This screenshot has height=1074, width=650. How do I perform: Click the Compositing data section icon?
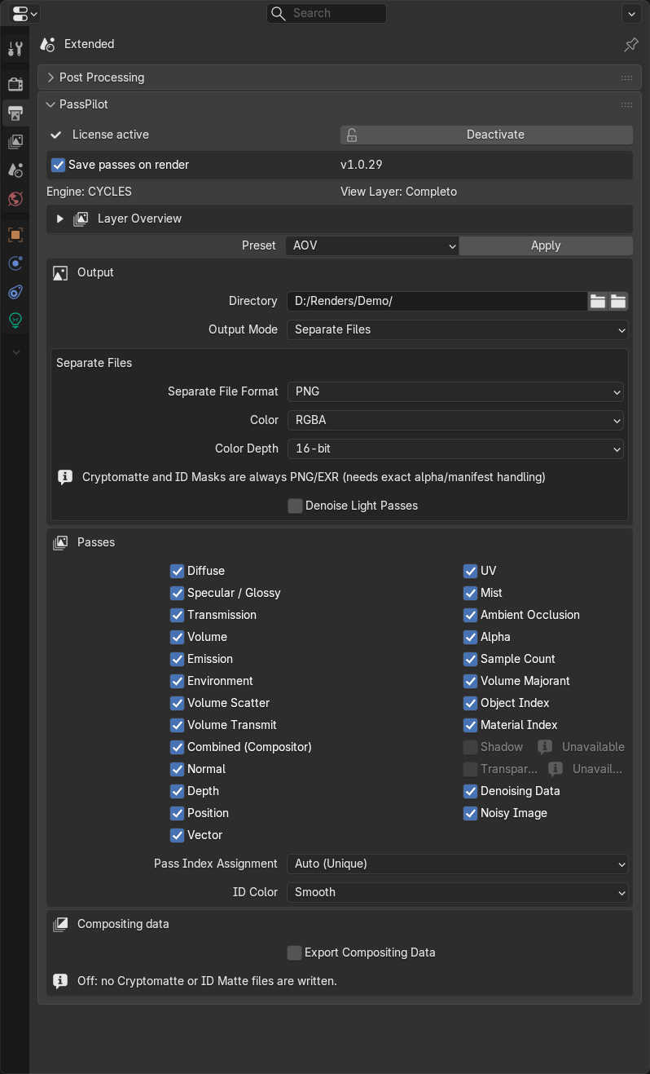coord(60,924)
